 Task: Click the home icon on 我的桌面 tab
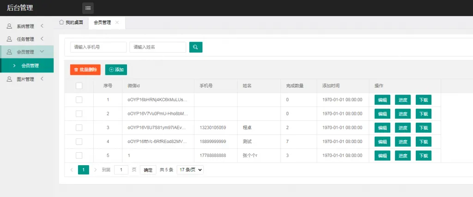coord(61,22)
